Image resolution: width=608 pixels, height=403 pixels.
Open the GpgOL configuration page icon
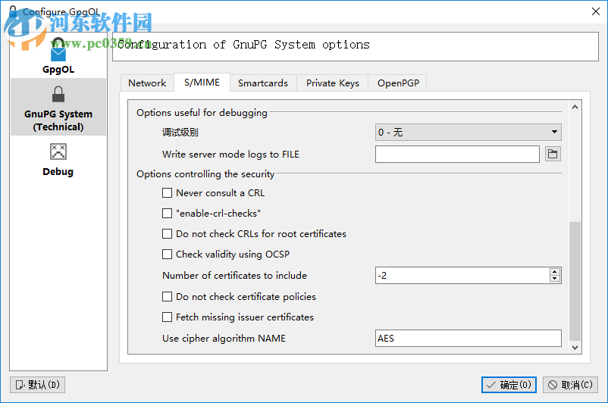point(58,50)
